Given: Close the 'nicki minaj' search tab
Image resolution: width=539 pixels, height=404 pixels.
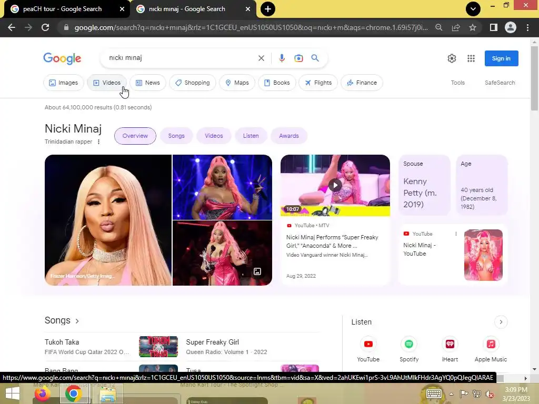Looking at the screenshot, I should [248, 9].
